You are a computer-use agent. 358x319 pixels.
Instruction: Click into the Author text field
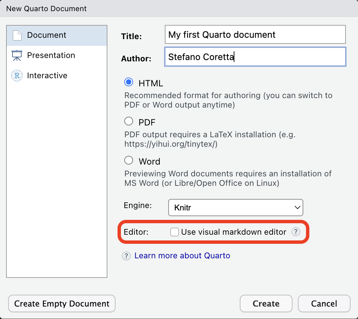point(255,57)
